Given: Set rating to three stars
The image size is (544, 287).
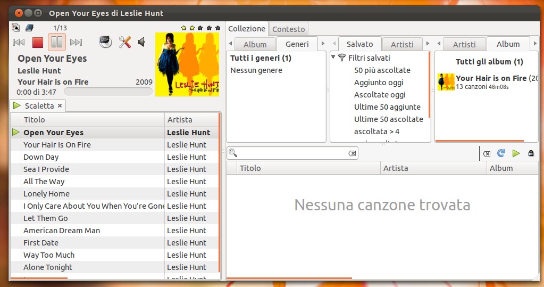Looking at the screenshot, I should [x=200, y=28].
